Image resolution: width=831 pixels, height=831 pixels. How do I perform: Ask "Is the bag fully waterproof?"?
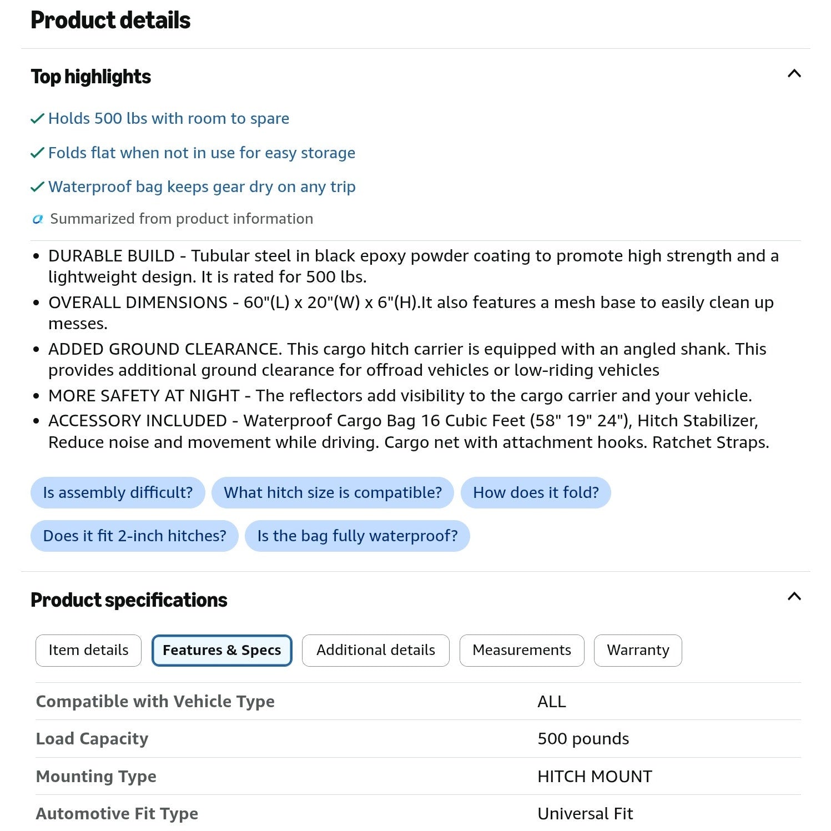pyautogui.click(x=357, y=536)
